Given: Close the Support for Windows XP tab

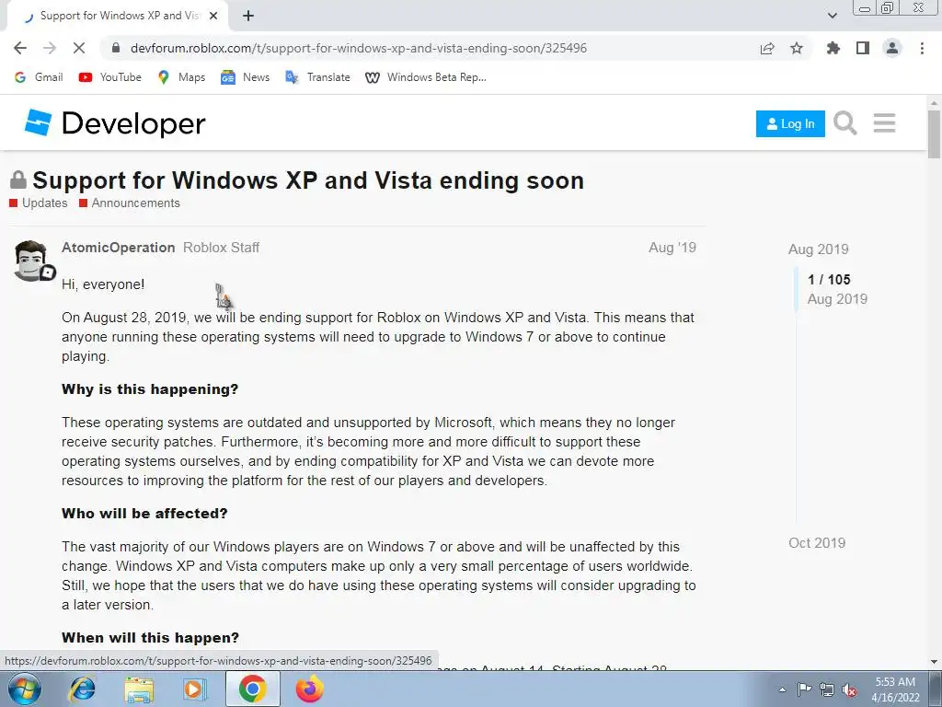Looking at the screenshot, I should [x=213, y=16].
